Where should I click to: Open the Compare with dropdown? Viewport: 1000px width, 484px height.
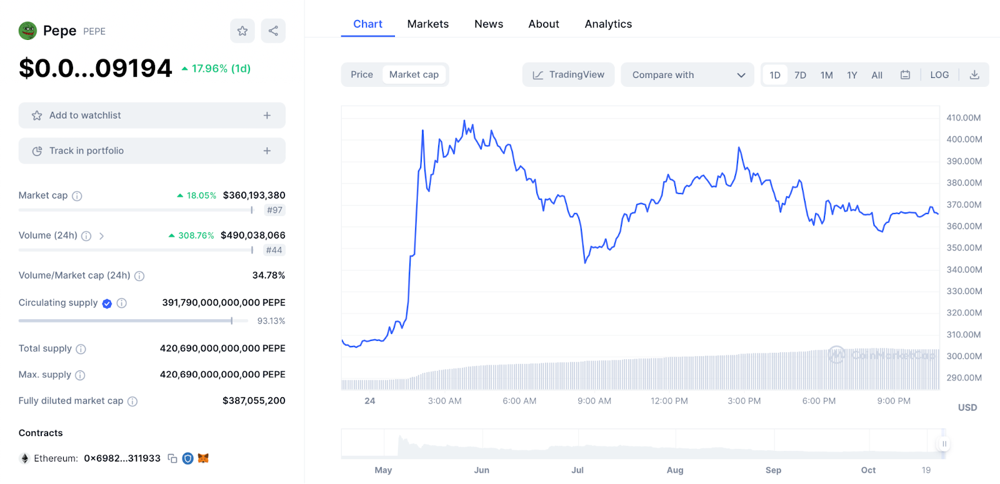point(687,75)
